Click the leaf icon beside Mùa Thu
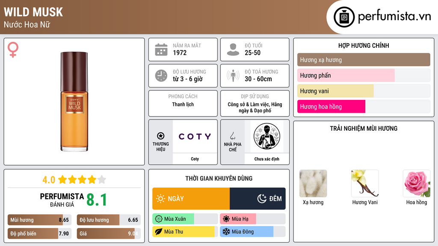The height and width of the screenshot is (246, 438). (159, 231)
